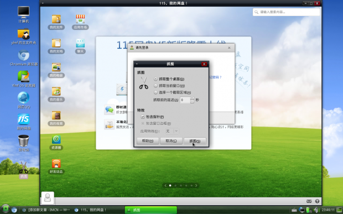Launch Chromium from taskbar quick launch
Screen dimensions: 343x214
14,210
